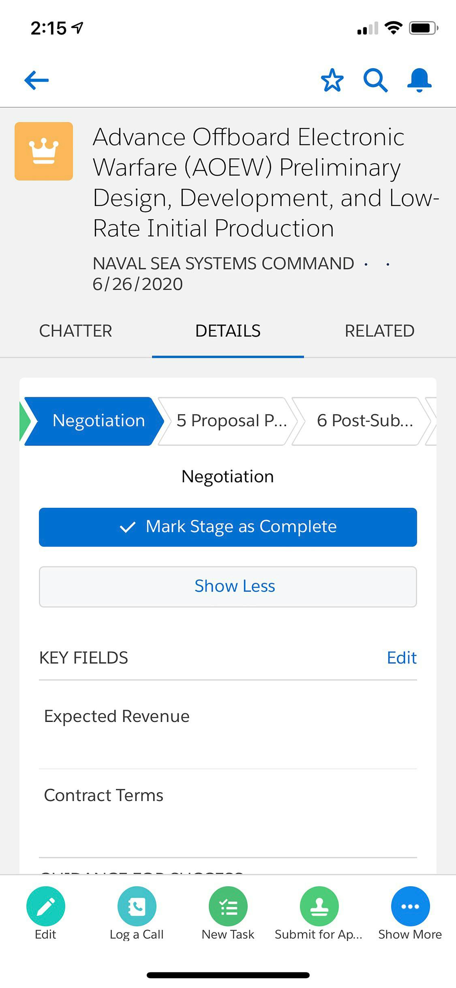Tap the back arrow icon
Screen dimensions: 456x988
pyautogui.click(x=36, y=80)
